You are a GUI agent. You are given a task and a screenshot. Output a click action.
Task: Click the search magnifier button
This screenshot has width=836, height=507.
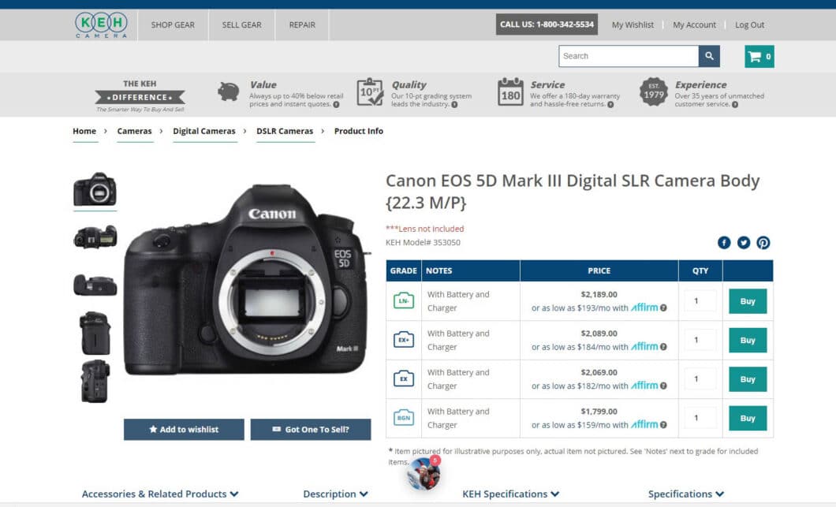(x=709, y=56)
